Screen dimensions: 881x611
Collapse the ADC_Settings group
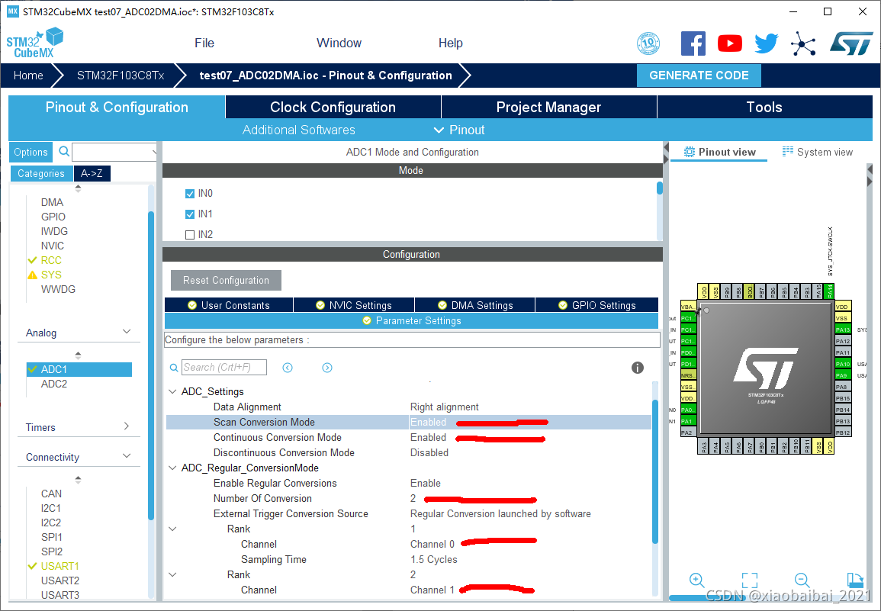pos(172,391)
